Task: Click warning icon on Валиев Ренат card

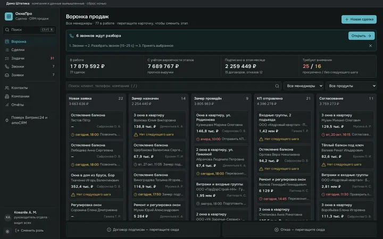Action: [323, 165]
